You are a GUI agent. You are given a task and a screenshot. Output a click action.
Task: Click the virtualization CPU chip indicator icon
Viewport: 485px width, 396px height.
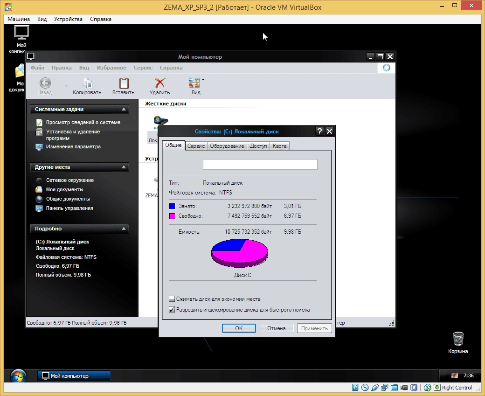[x=414, y=387]
